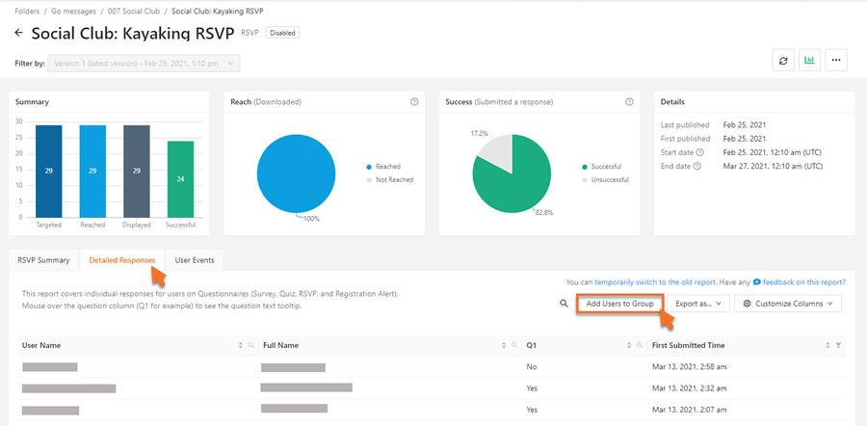Show End date help tooltip icon

[696, 166]
